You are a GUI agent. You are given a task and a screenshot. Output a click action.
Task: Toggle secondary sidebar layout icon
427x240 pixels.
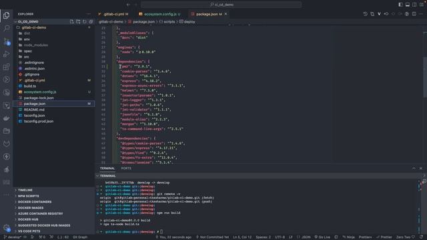[414, 5]
